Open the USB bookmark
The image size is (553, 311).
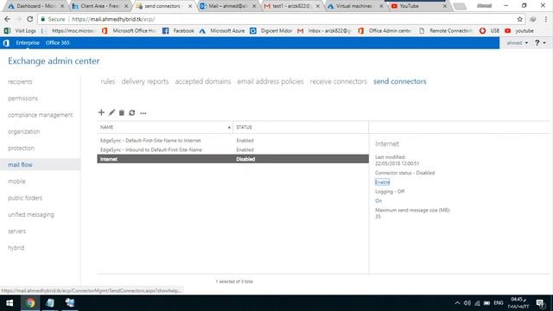[x=490, y=31]
